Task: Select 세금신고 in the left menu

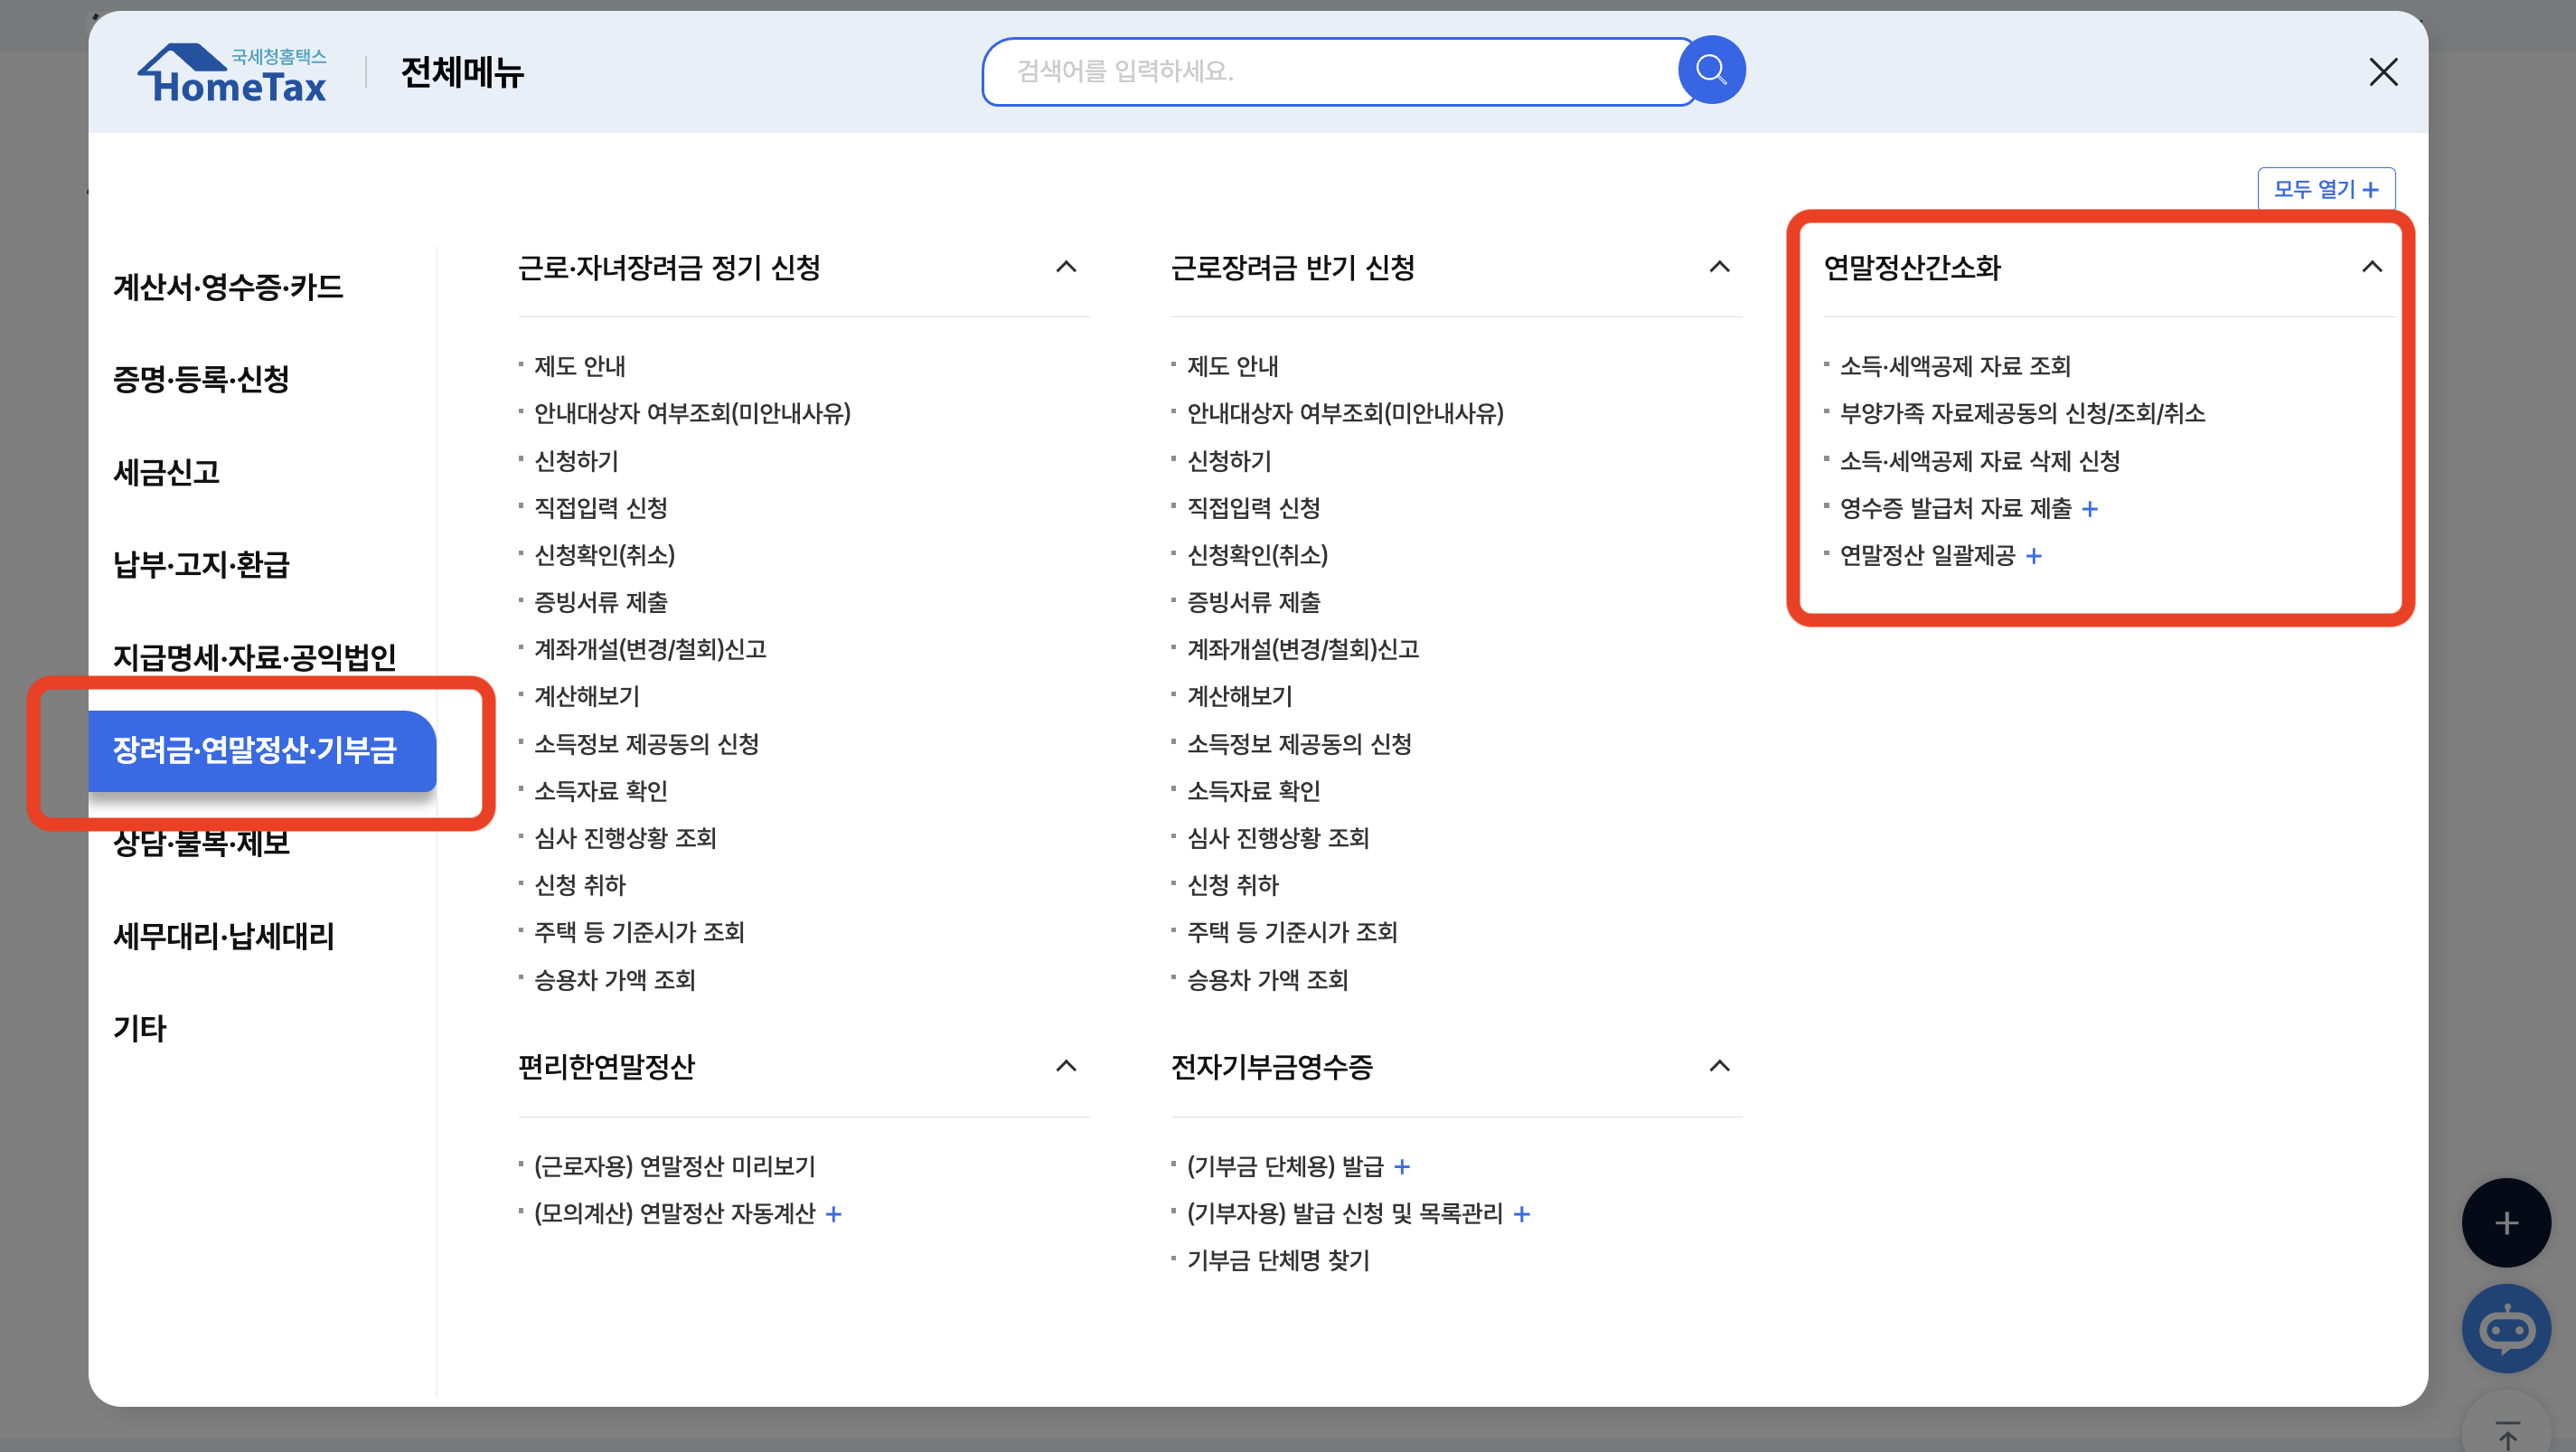Action: pos(166,472)
